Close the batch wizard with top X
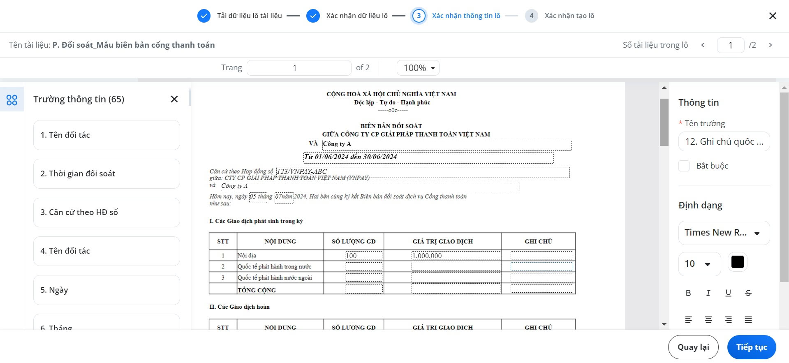Image resolution: width=789 pixels, height=363 pixels. [x=773, y=16]
